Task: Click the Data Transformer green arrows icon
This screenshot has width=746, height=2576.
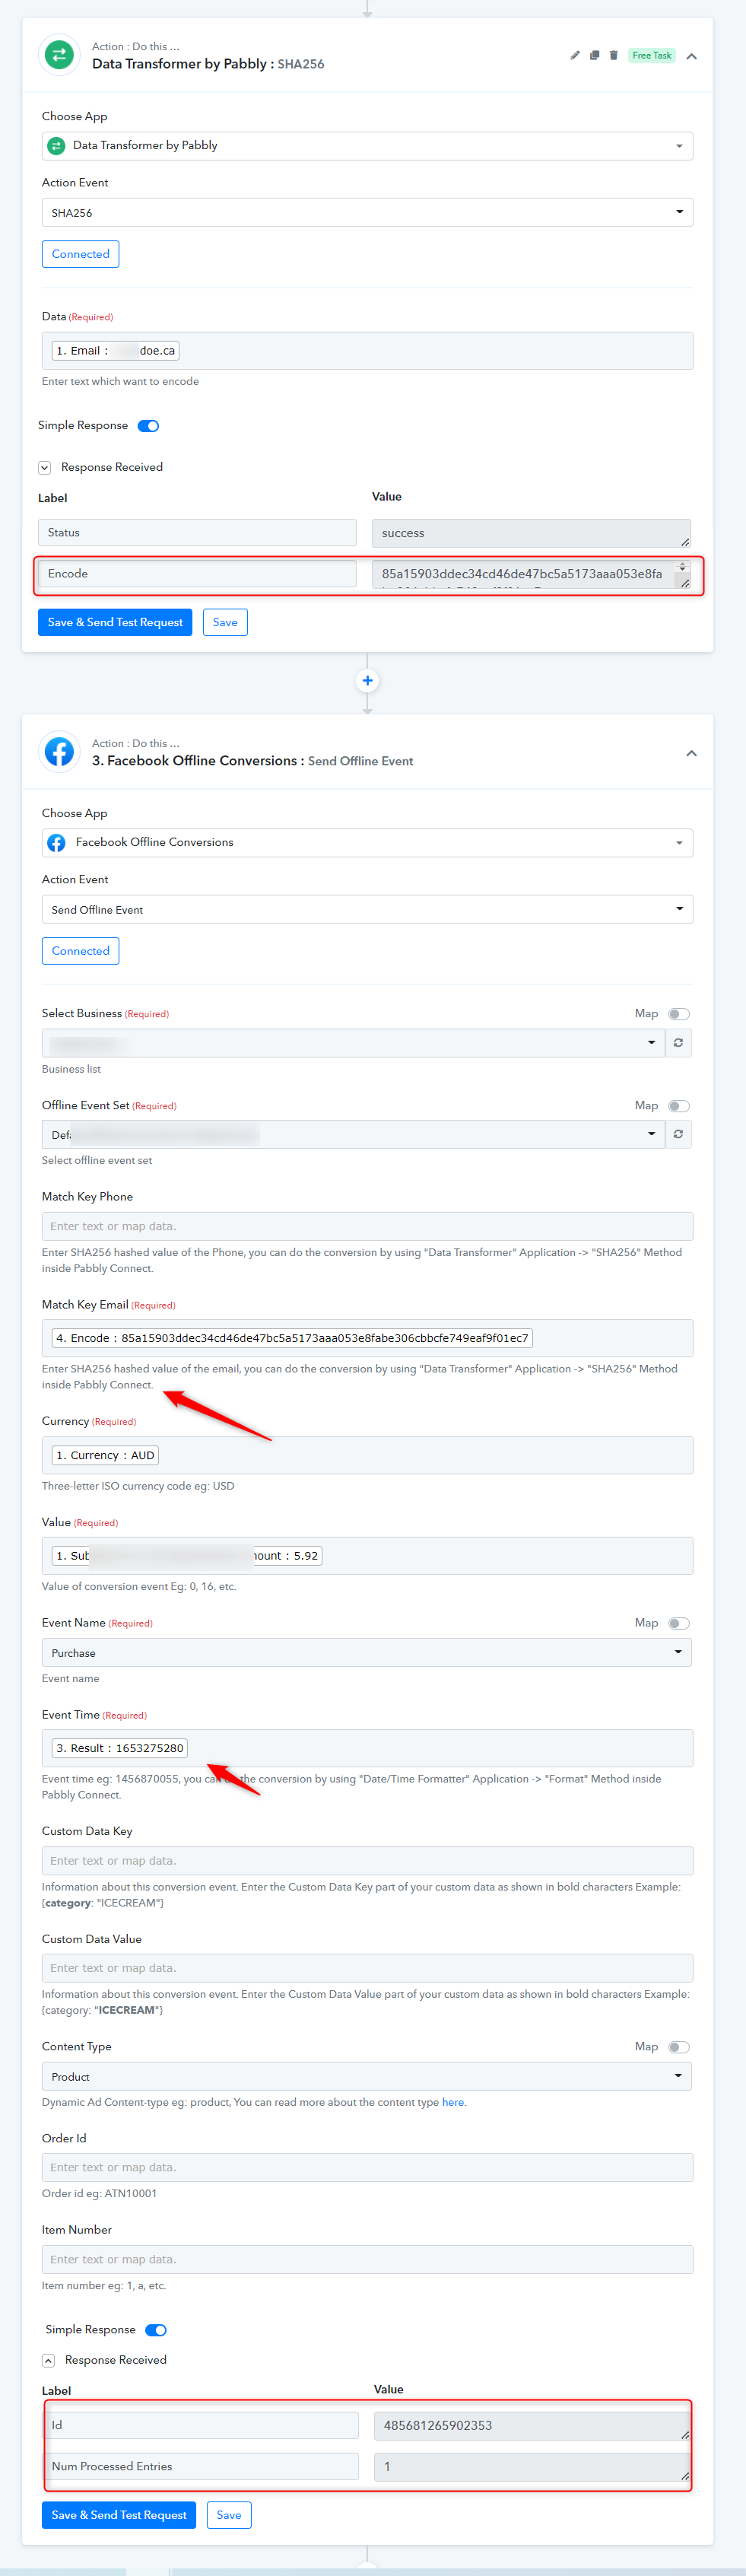Action: (x=59, y=55)
